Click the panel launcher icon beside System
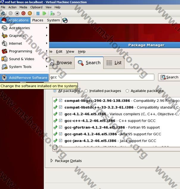The image size is (180, 189). (x=65, y=21)
